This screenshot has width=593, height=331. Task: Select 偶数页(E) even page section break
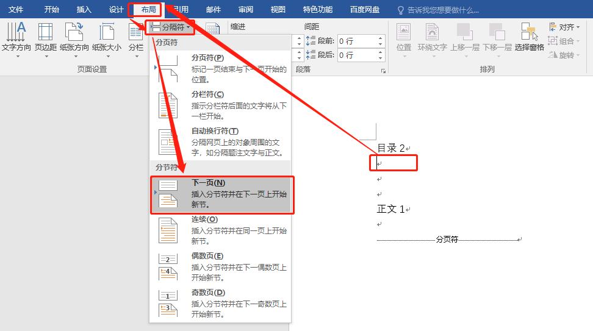(x=220, y=267)
